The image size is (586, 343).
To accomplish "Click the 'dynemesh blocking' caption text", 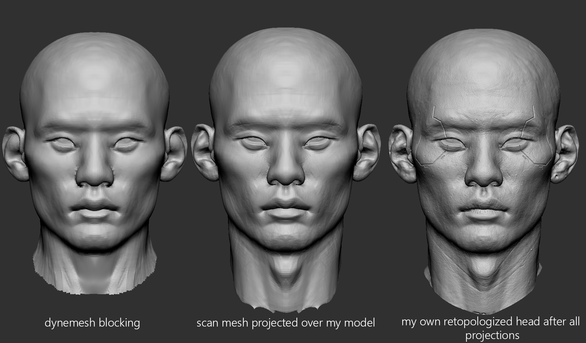I will point(92,323).
